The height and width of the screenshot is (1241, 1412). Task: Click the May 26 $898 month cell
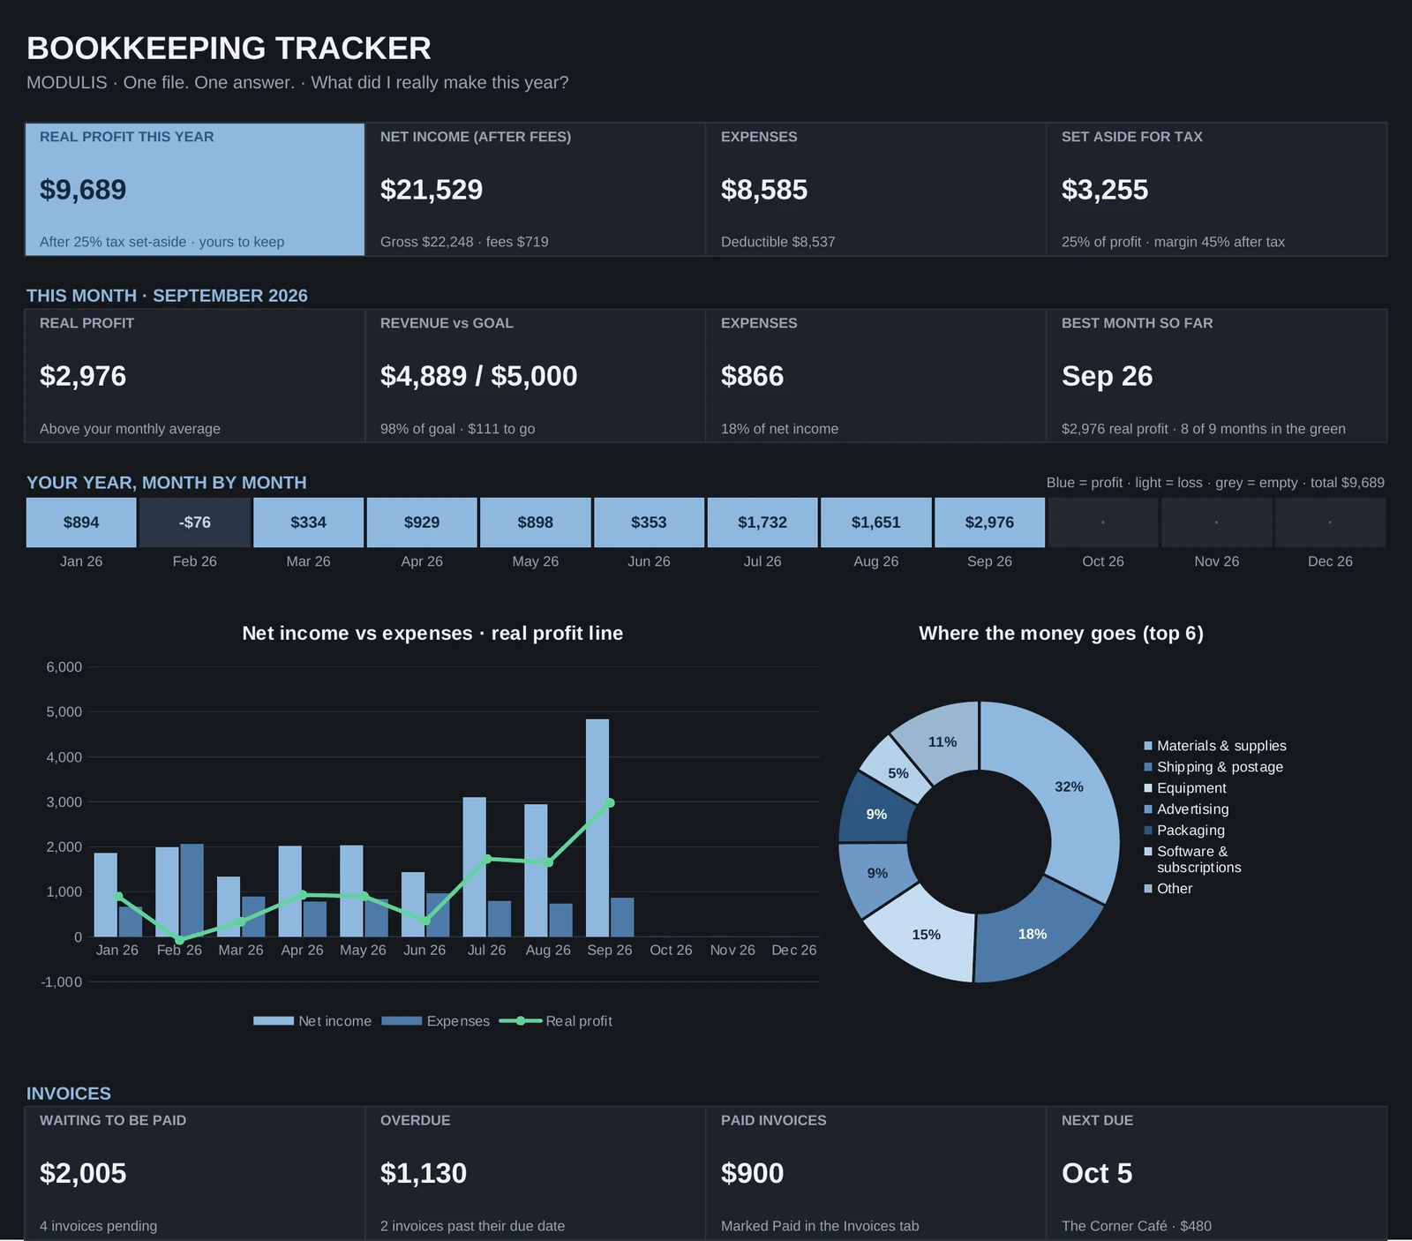(x=536, y=523)
